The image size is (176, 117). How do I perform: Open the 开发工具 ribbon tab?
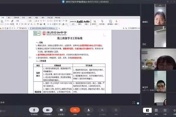[x=50, y=18]
